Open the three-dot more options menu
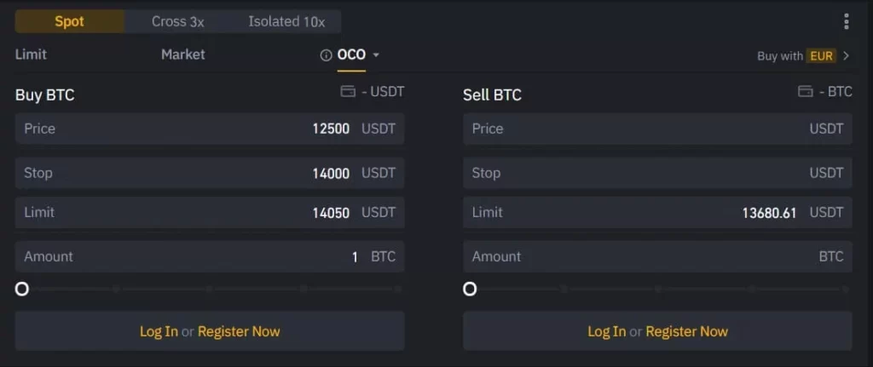This screenshot has width=873, height=367. pos(846,21)
